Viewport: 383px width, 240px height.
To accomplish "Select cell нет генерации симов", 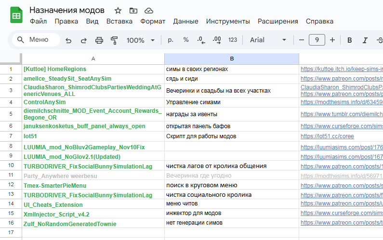I will coord(232,223).
